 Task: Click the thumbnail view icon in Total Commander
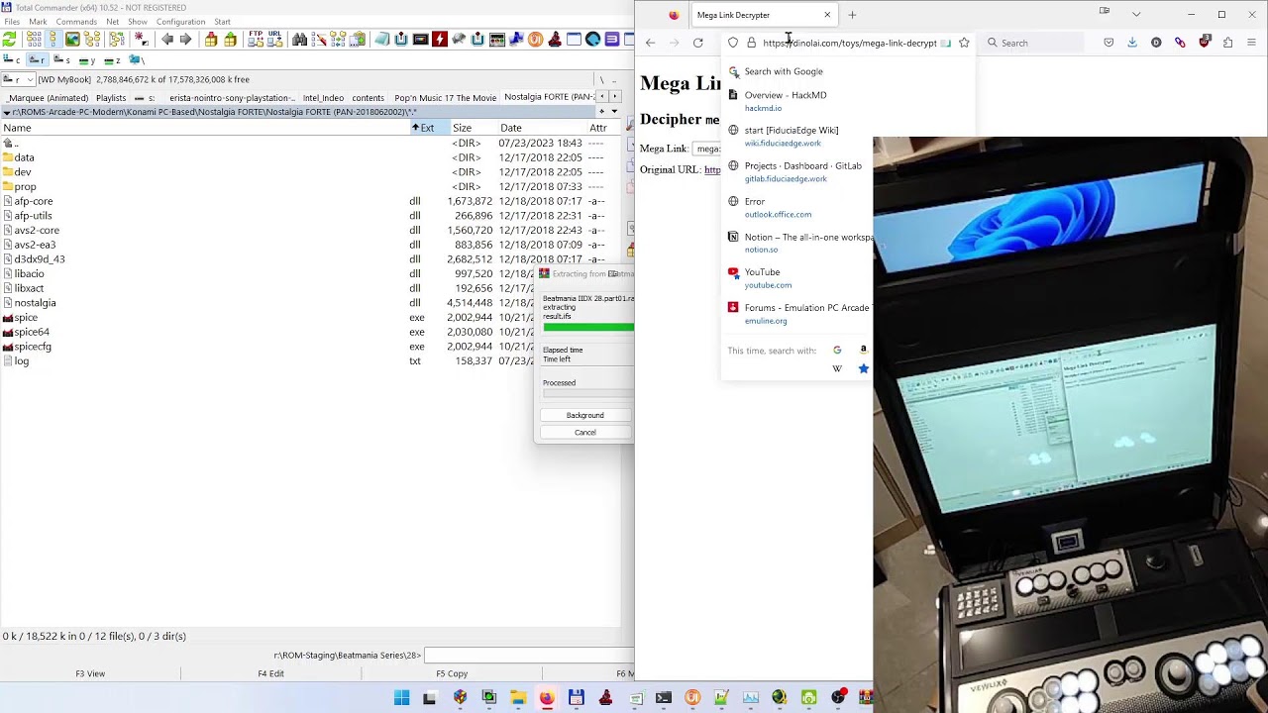72,40
